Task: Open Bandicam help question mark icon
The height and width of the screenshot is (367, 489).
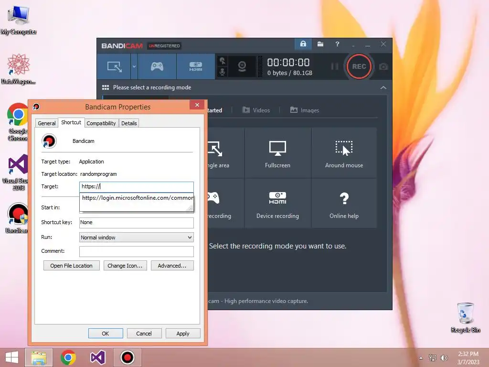Action: 337,44
